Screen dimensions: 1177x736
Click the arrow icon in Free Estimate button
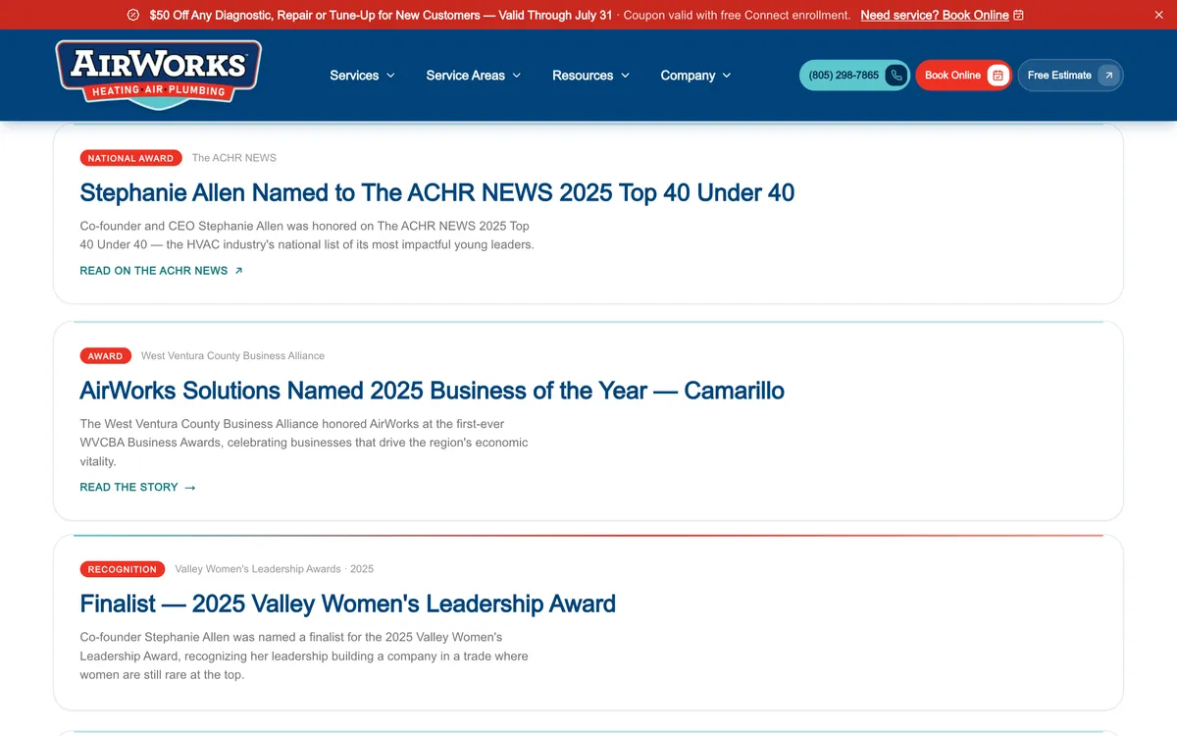(x=1108, y=76)
